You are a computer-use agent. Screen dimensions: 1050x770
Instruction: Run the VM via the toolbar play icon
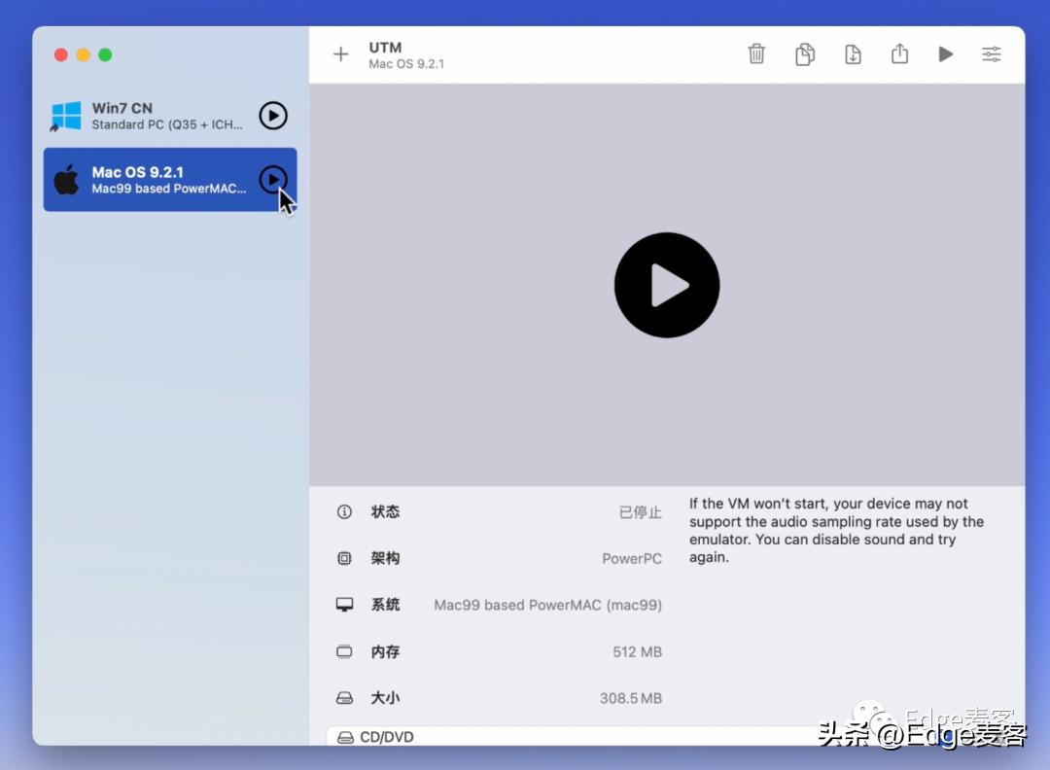click(945, 54)
